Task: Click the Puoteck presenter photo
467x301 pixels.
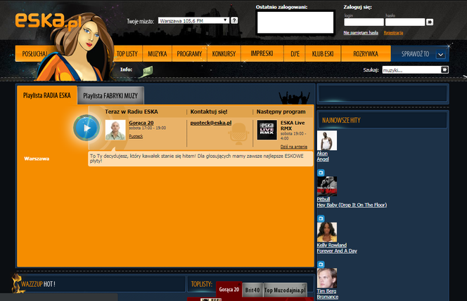Action: (x=115, y=130)
